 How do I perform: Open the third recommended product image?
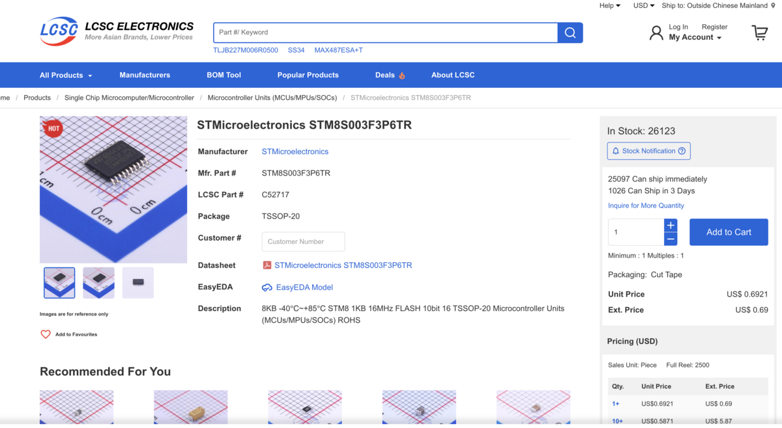pyautogui.click(x=305, y=407)
